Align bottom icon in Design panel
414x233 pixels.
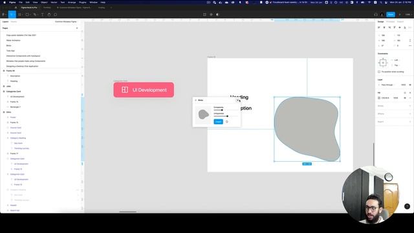405,27
